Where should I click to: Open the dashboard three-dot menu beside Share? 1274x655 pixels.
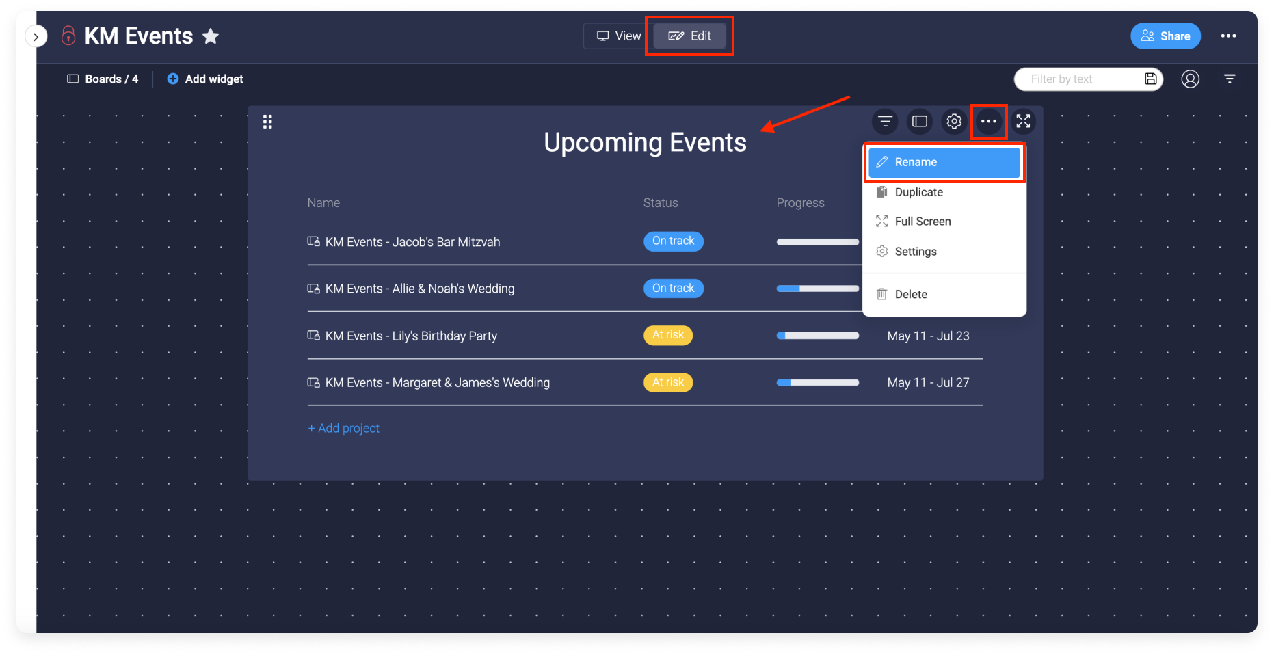coord(1228,36)
